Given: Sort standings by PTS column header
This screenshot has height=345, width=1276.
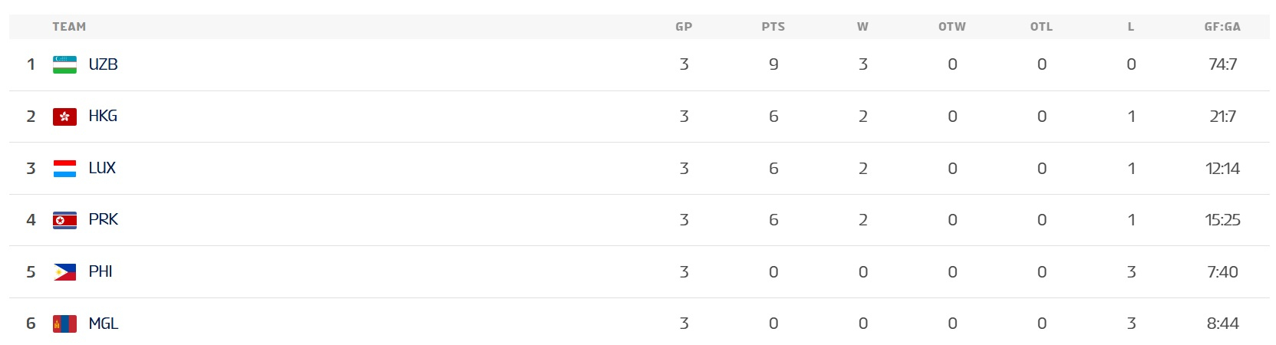Looking at the screenshot, I should coord(773,27).
